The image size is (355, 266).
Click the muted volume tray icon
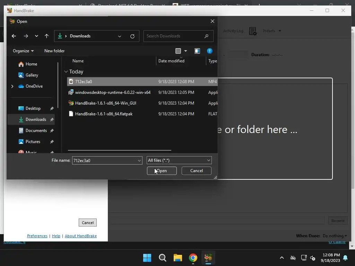(313, 258)
